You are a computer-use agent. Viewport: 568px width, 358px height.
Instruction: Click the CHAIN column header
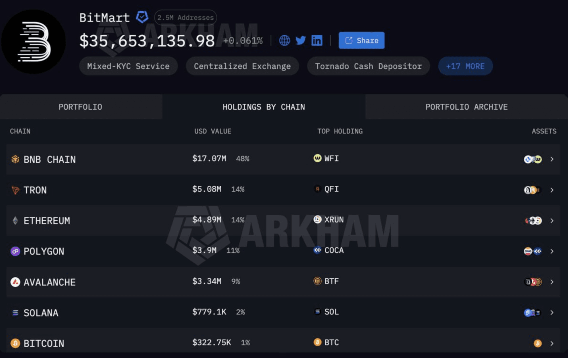point(20,131)
